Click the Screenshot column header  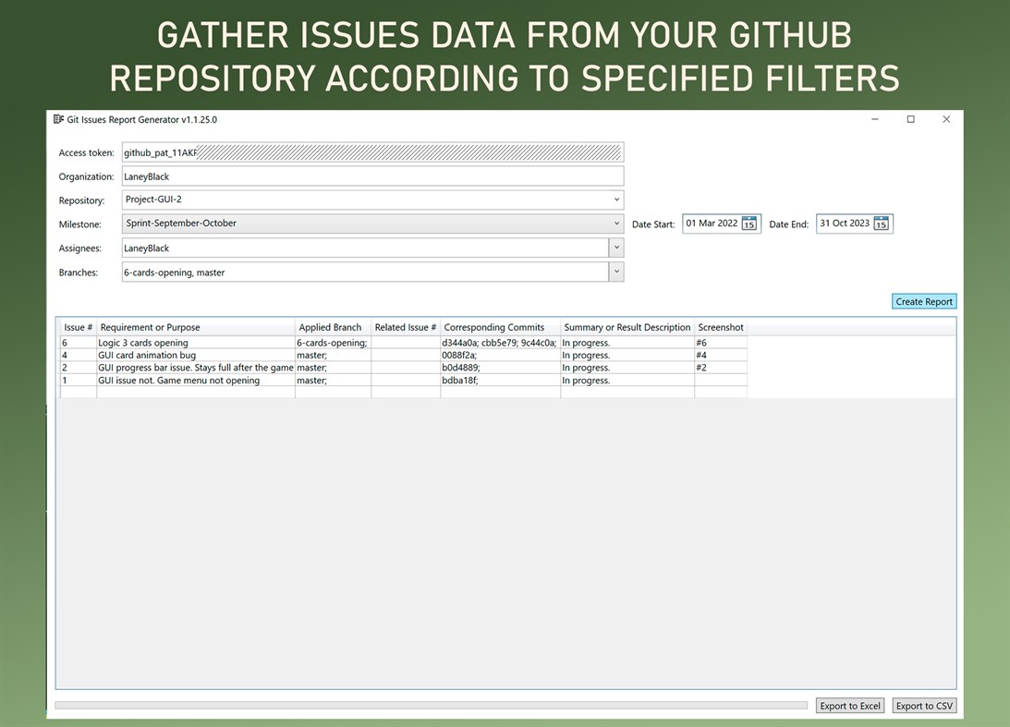pyautogui.click(x=721, y=327)
